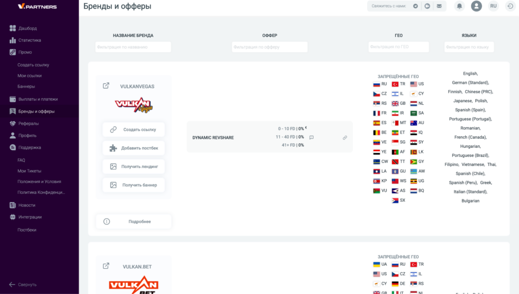Open Мои Тикеты in sidebar

(x=29, y=171)
